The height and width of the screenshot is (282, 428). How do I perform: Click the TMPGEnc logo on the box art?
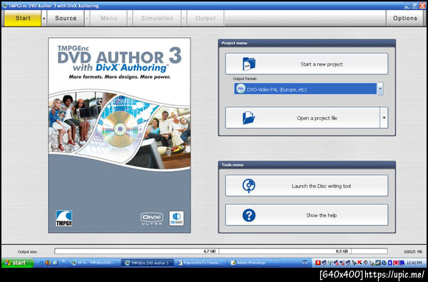pyautogui.click(x=64, y=218)
